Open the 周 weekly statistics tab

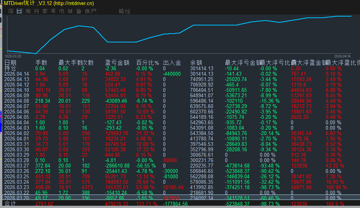tap(28, 11)
